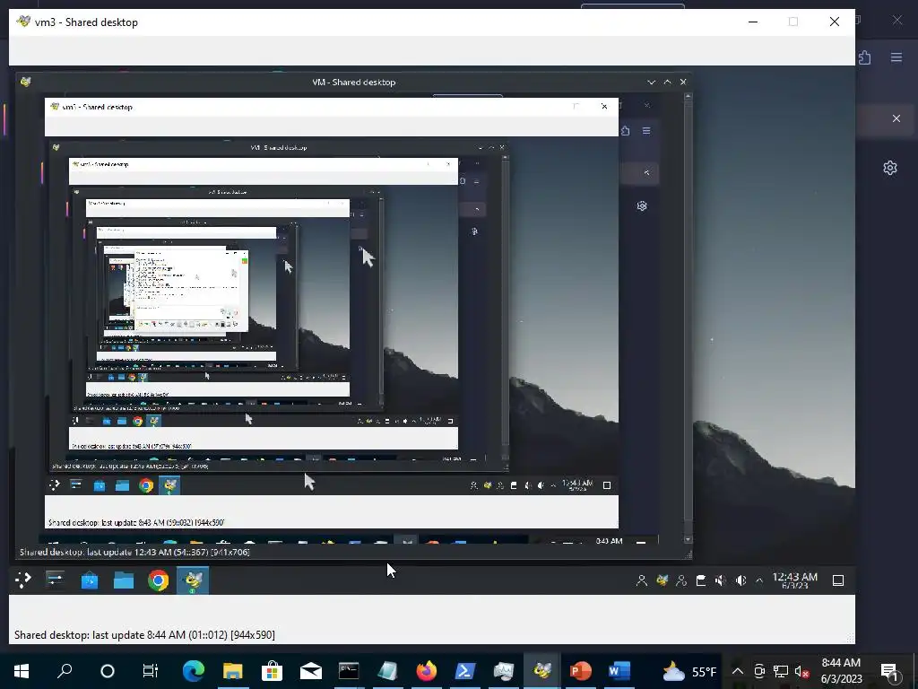Viewport: 918px width, 689px height.
Task: Click the second speaker icon in remote tray
Action: 740,580
